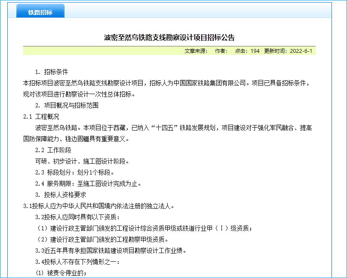The image size is (347, 278).
Task: Click the line (1) 被责令停业的
Action: coord(61,273)
